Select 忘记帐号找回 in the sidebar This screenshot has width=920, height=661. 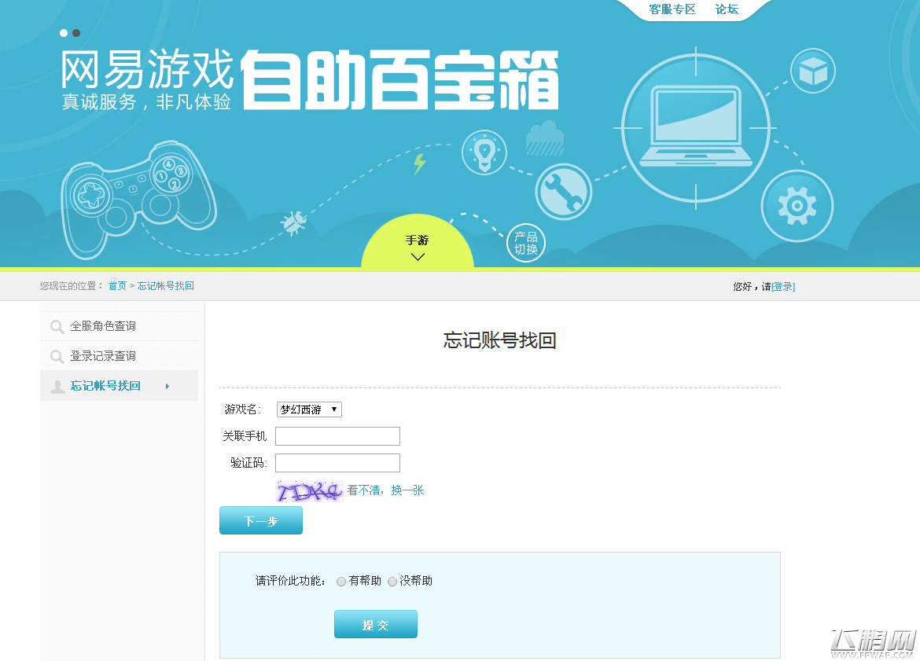click(119, 386)
